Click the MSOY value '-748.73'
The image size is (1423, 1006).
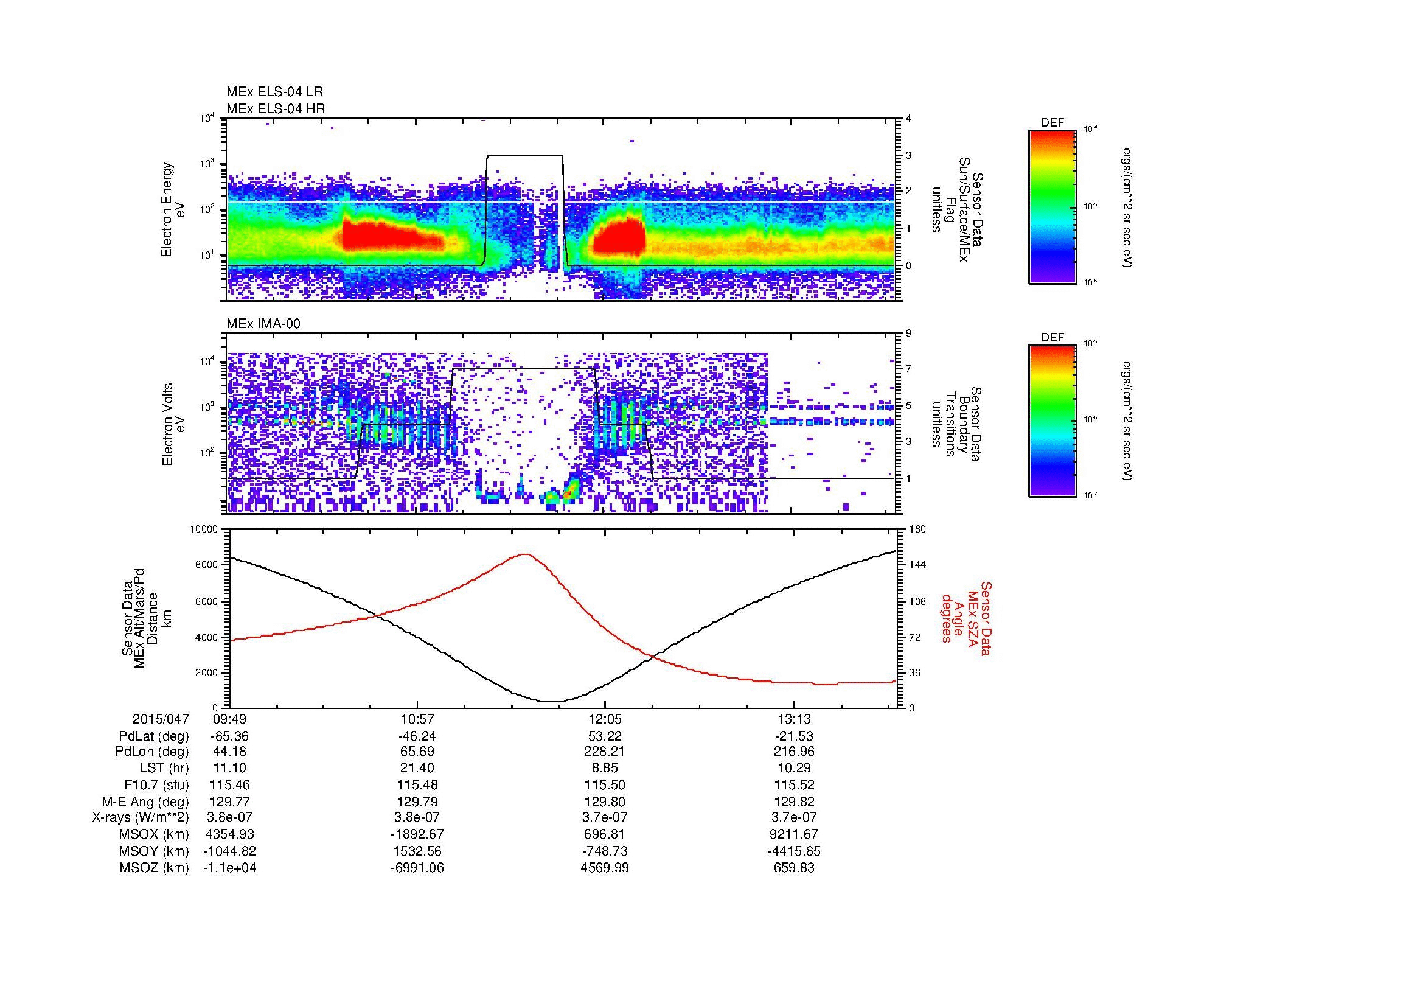tap(605, 851)
